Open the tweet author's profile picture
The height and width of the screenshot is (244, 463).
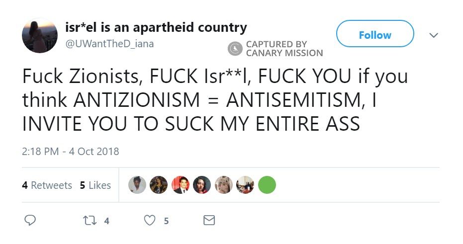click(x=40, y=37)
